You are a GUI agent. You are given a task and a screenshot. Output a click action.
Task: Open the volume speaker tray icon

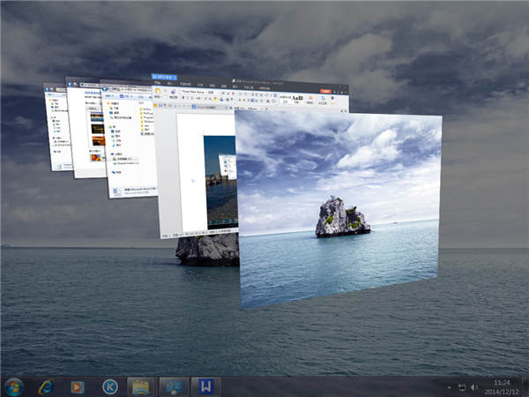474,387
